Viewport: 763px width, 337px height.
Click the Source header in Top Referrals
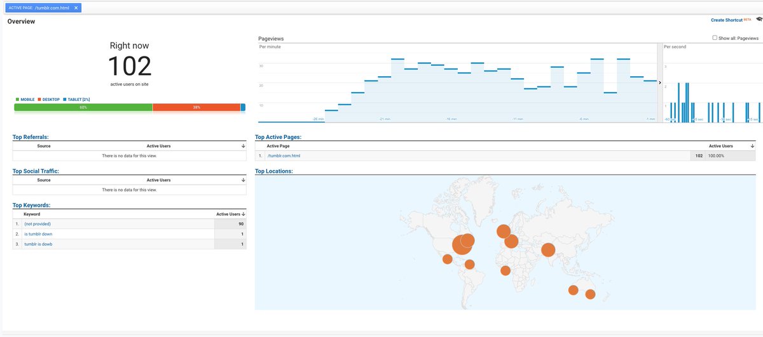(44, 146)
